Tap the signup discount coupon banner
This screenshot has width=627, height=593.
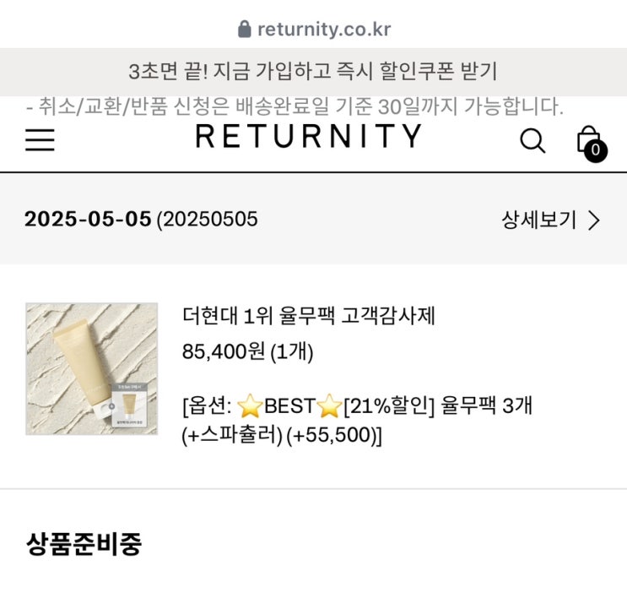coord(313,71)
